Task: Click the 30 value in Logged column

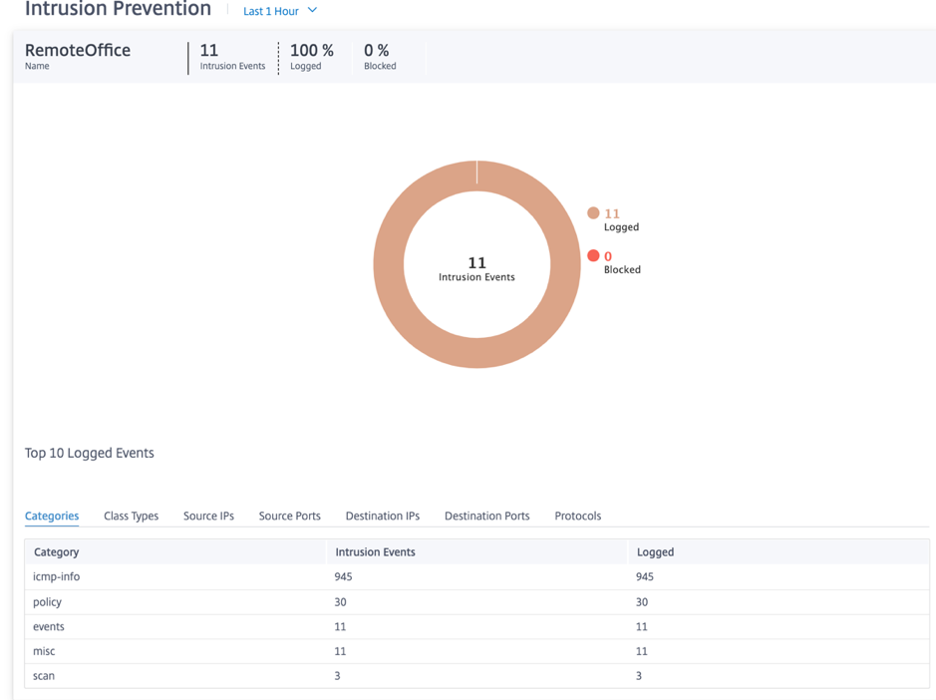Action: click(642, 602)
